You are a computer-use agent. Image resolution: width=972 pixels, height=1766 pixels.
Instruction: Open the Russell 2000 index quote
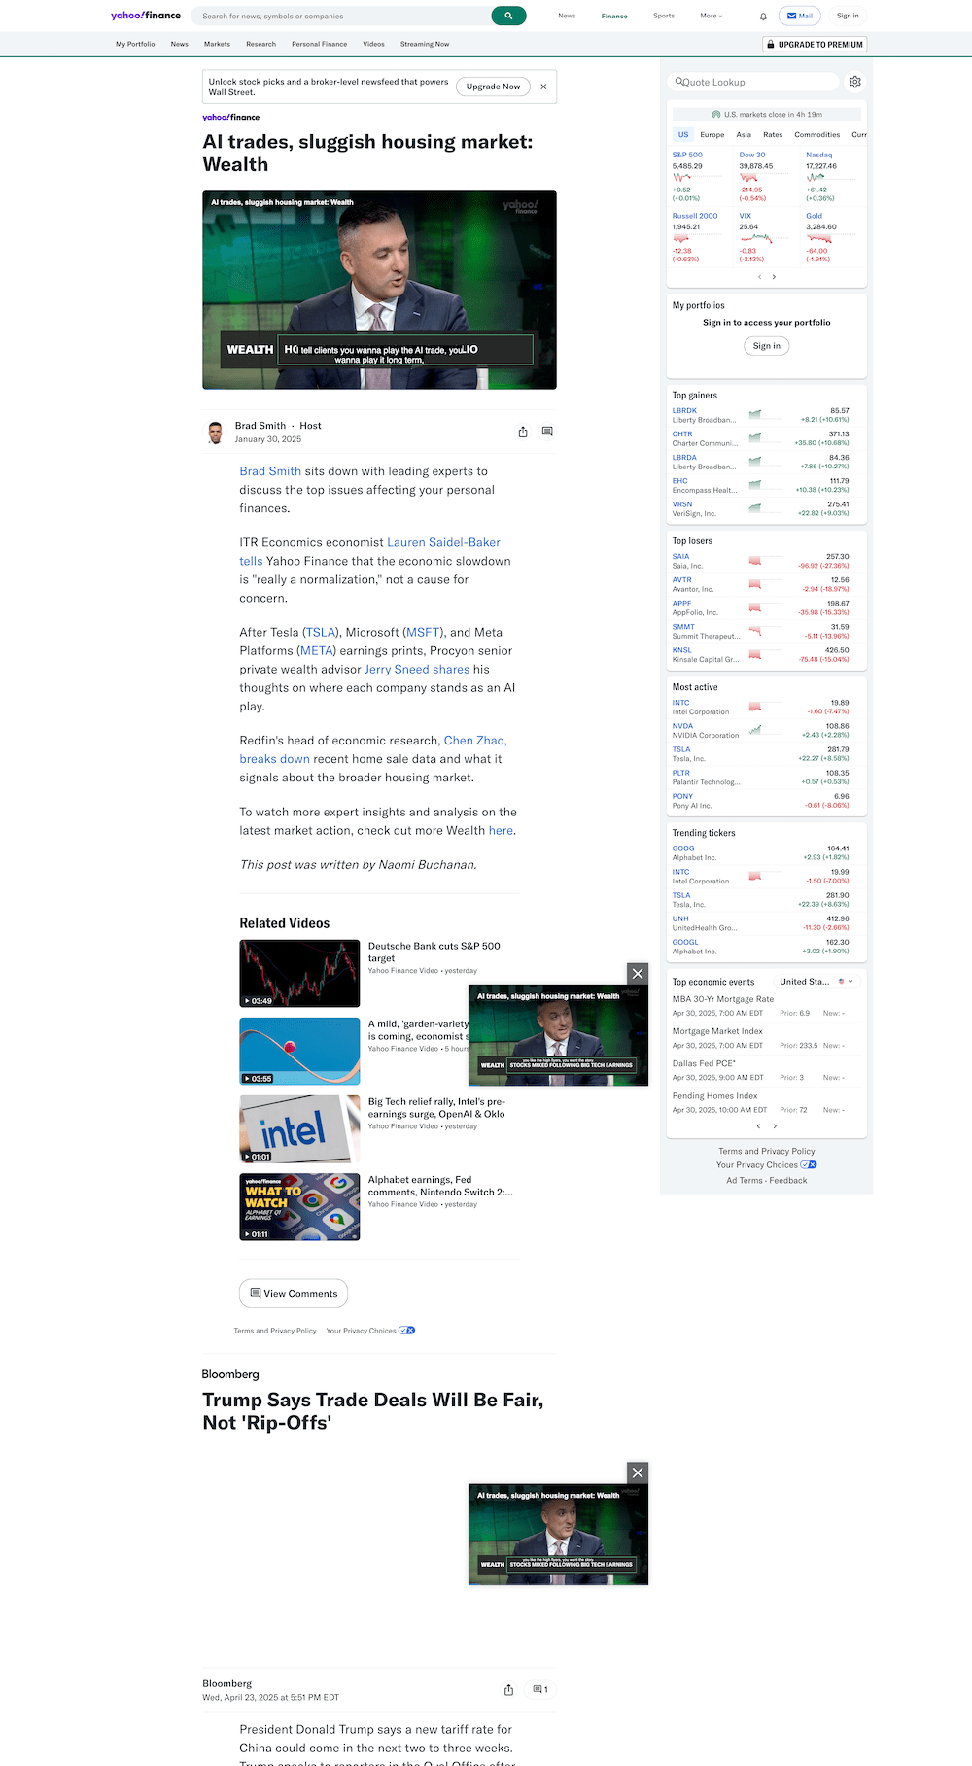(695, 216)
